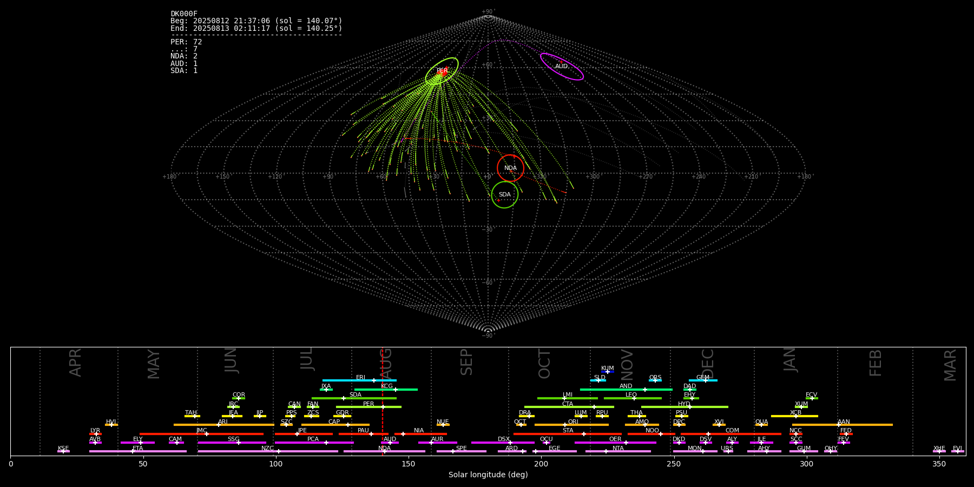
Task: Select the STA red shower bar
Action: pos(568,434)
